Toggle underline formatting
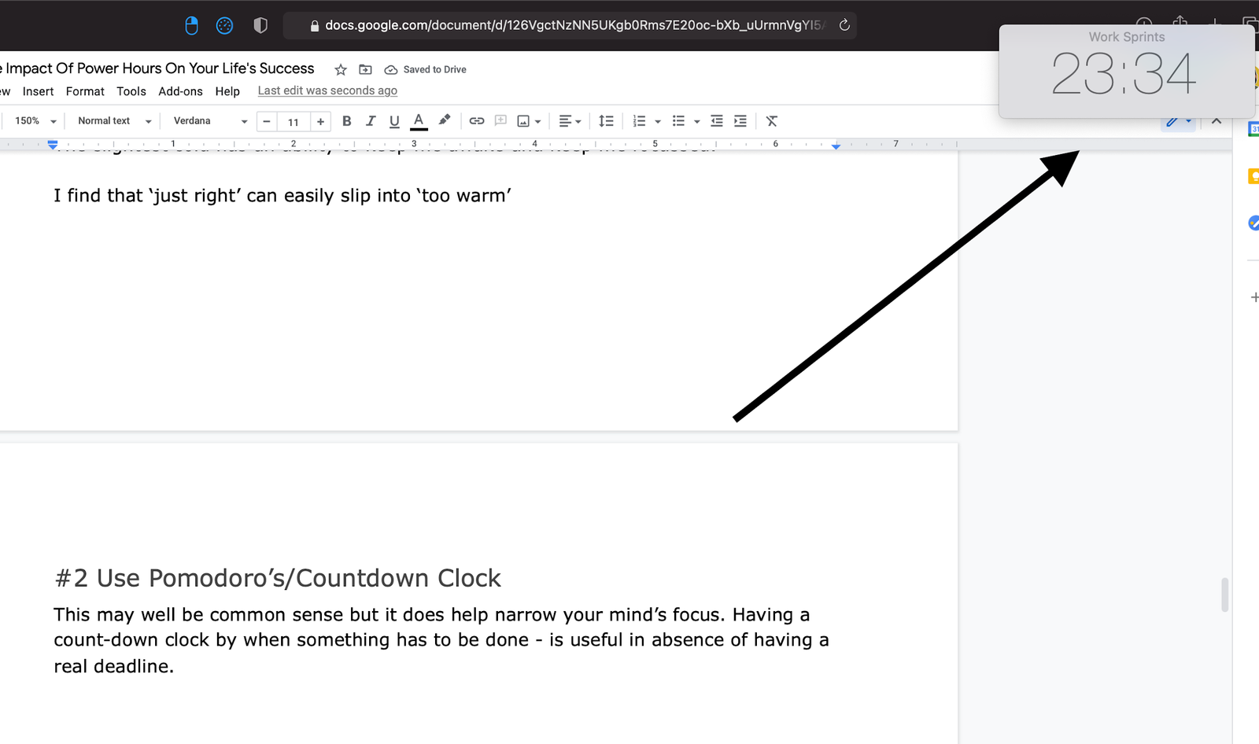Screen dimensions: 1259x744 click(394, 121)
